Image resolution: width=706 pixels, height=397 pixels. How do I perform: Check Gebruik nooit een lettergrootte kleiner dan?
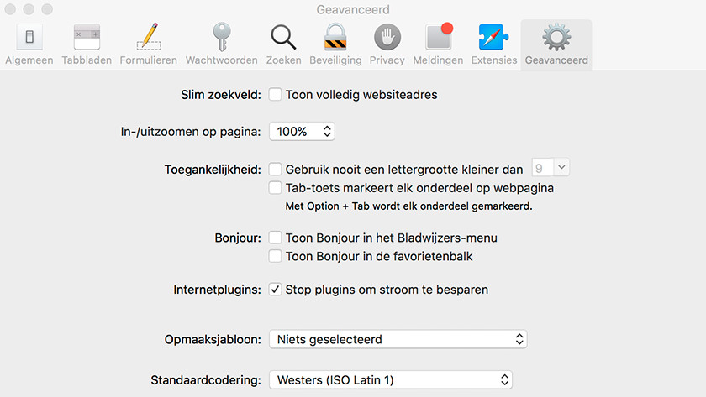coord(275,169)
